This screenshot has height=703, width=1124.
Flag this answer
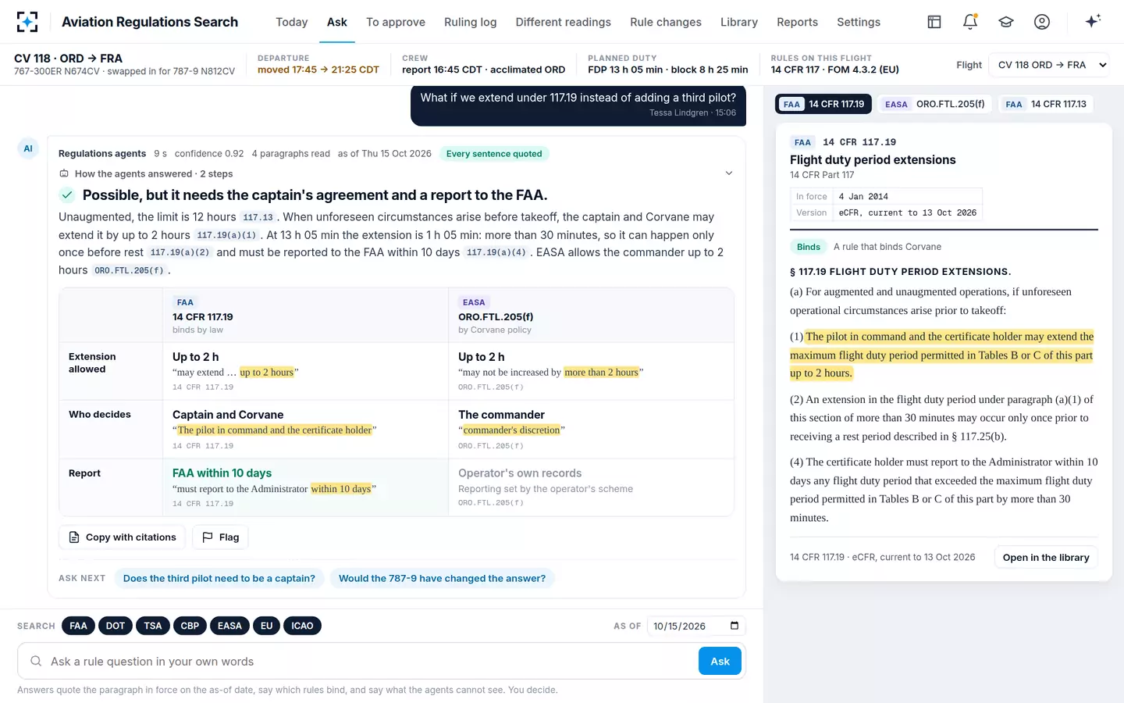click(x=220, y=537)
